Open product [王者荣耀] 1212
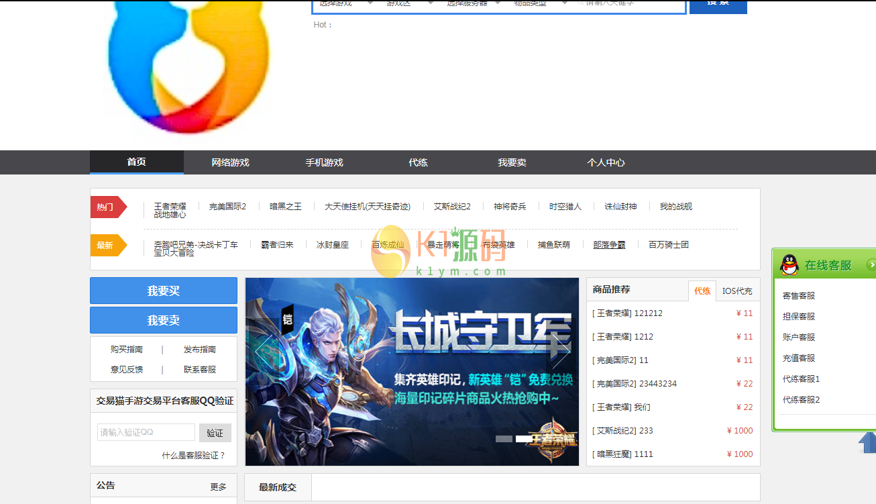 tap(622, 337)
